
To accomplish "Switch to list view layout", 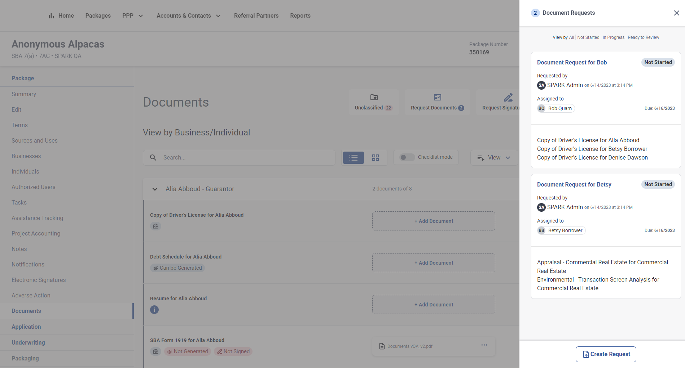I will click(x=353, y=158).
